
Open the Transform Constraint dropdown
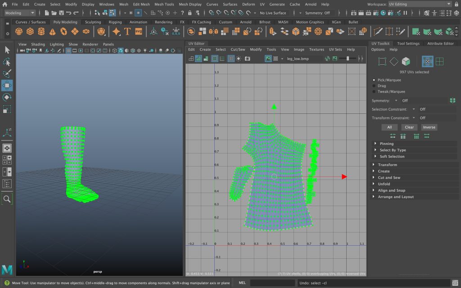click(414, 118)
